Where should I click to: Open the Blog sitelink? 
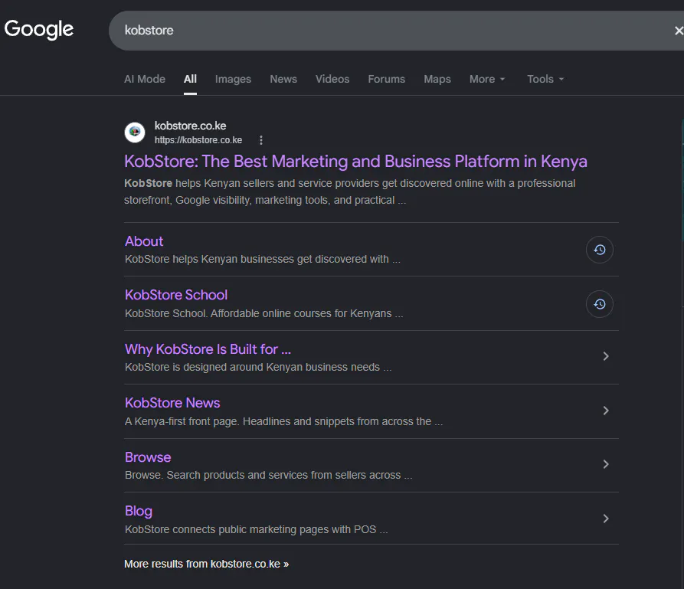(139, 511)
